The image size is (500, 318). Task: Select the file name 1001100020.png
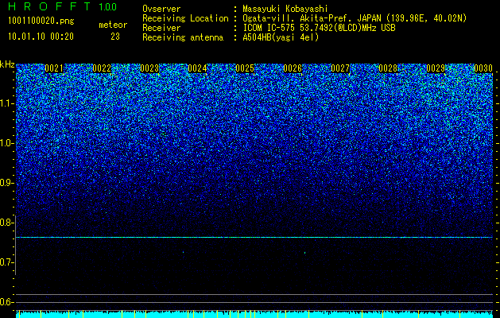(x=41, y=21)
